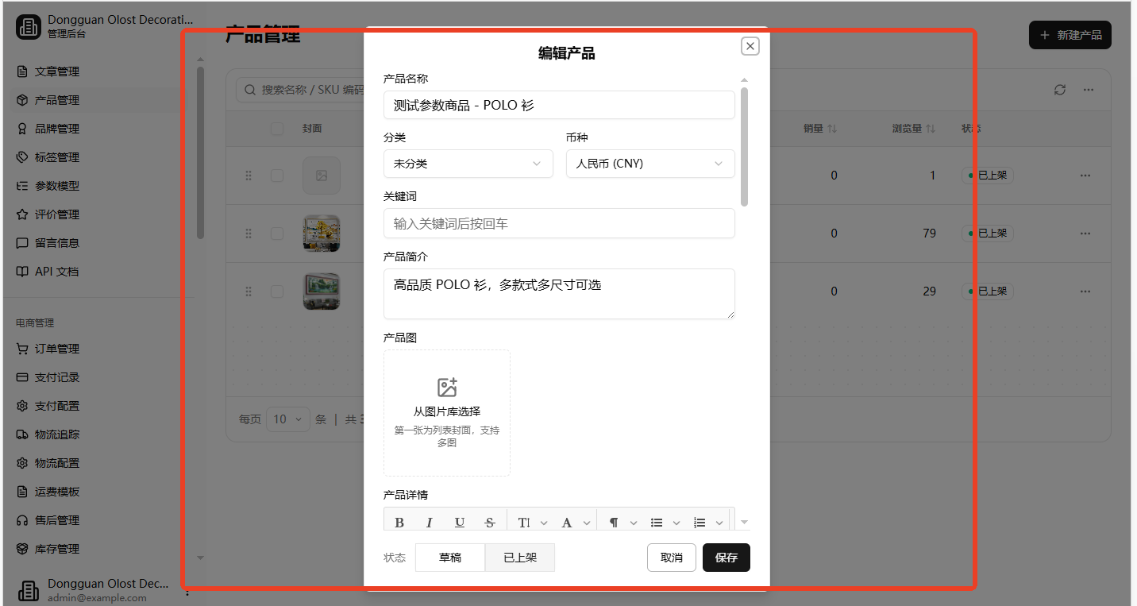Screen dimensions: 1137x606
Task: Apply underline formatting in the editor toolbar
Action: [460, 522]
